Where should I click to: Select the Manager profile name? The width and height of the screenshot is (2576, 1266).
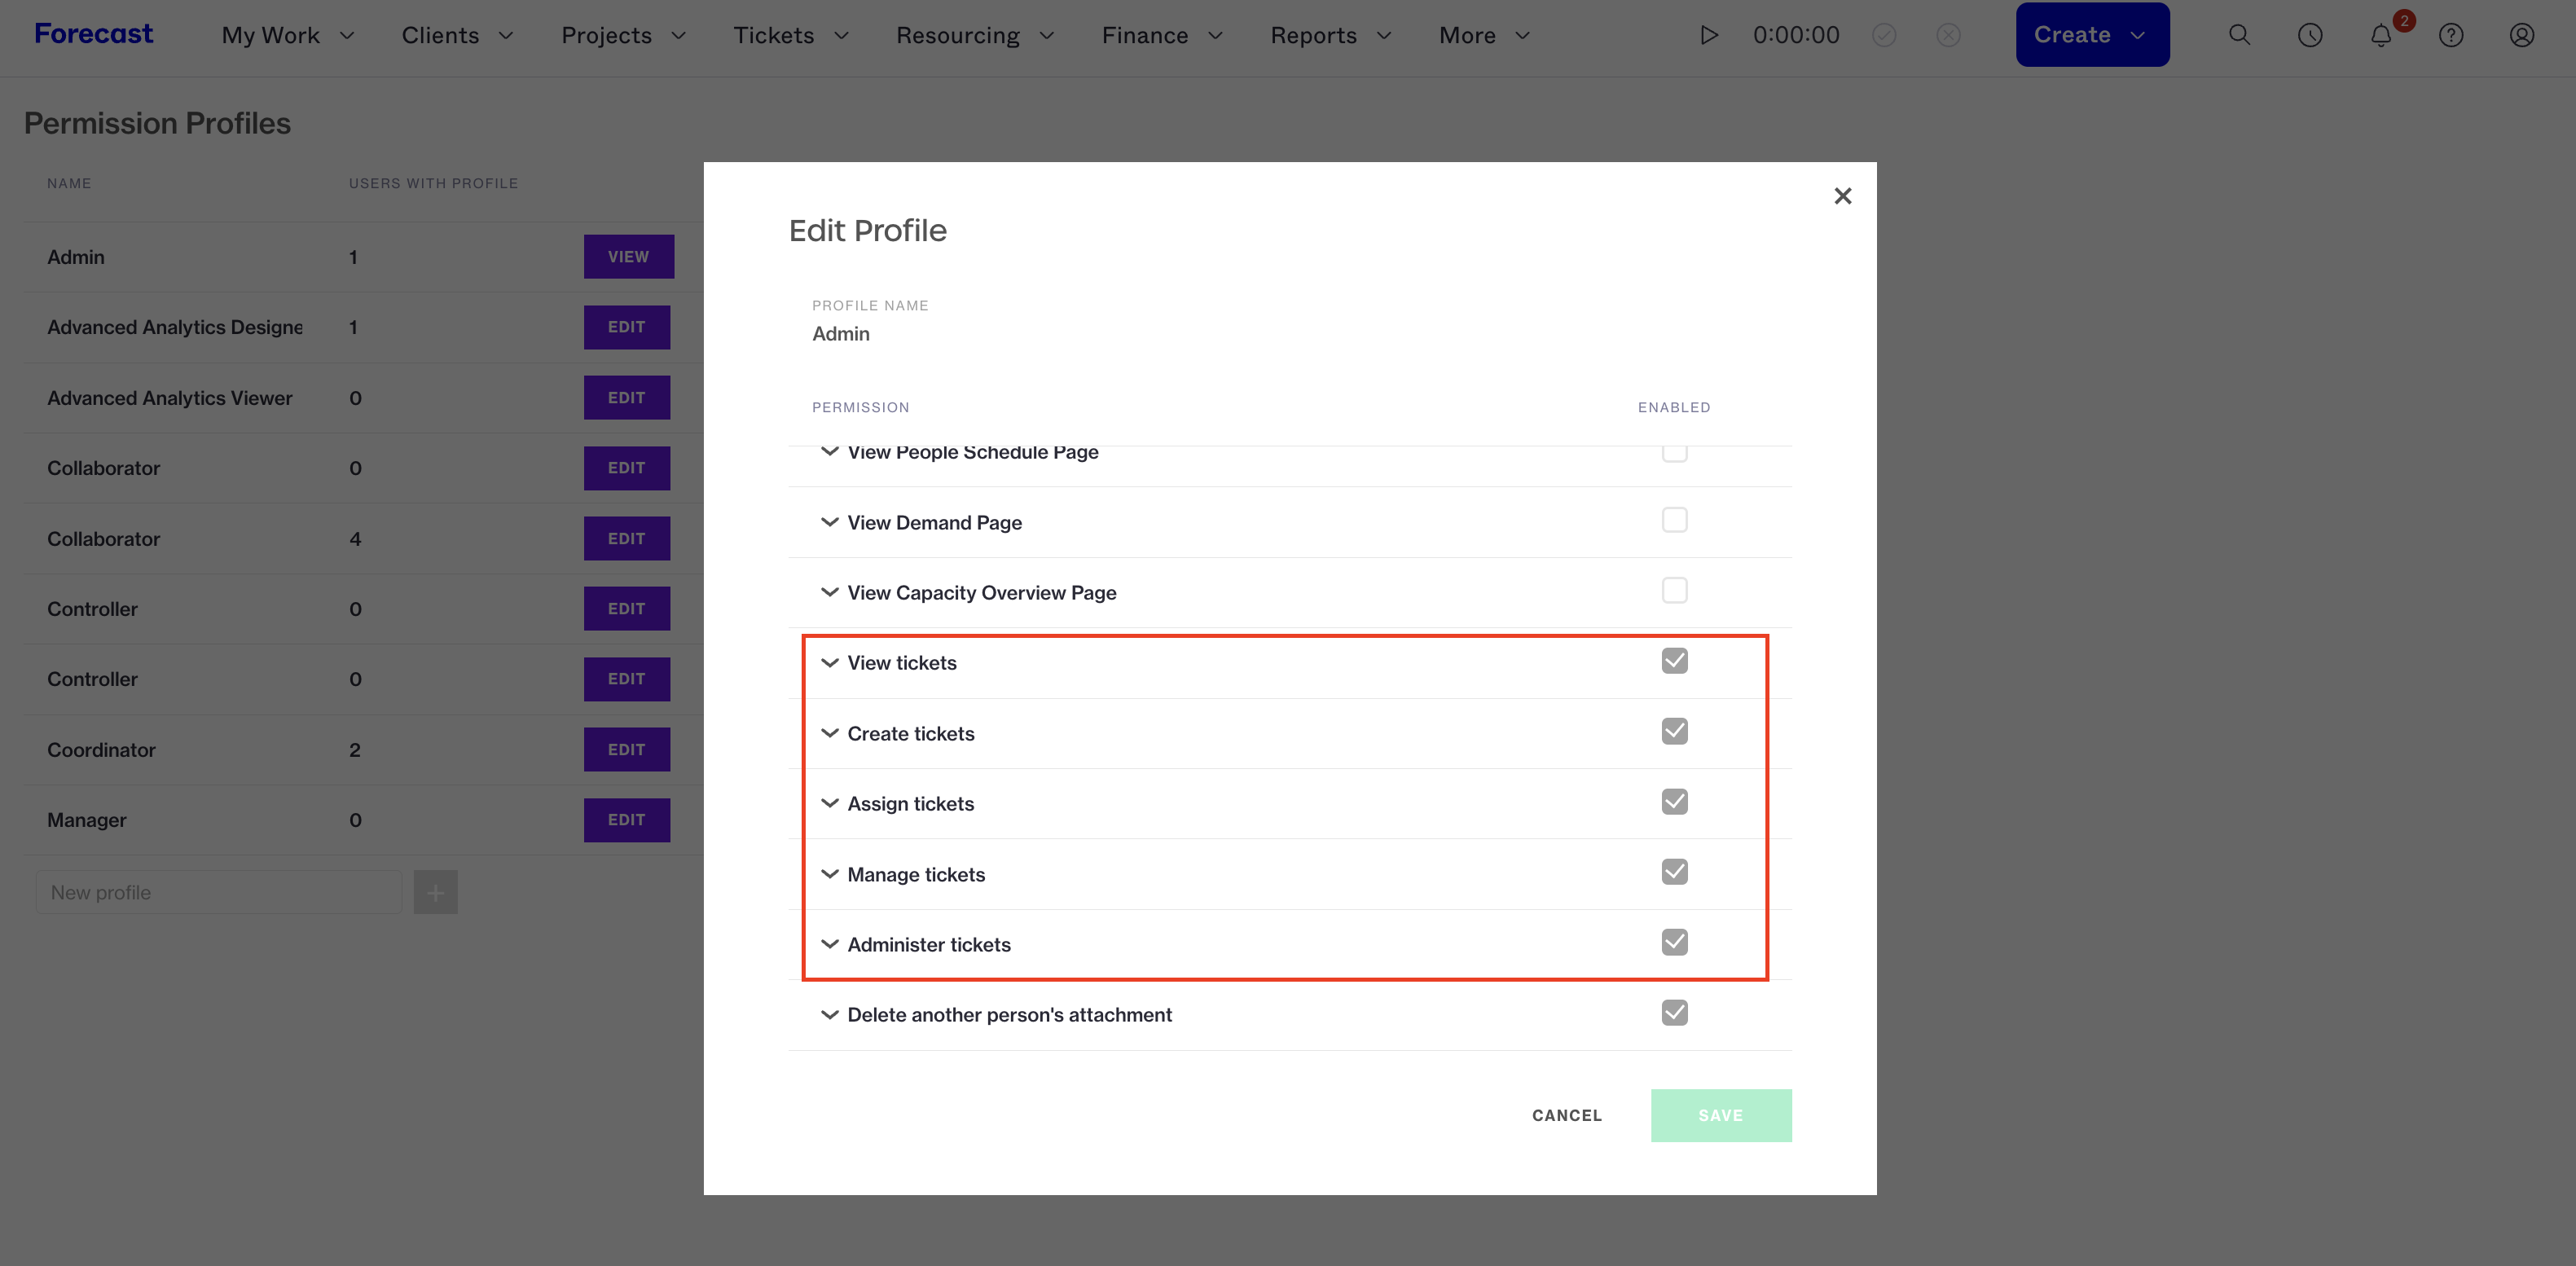[87, 820]
